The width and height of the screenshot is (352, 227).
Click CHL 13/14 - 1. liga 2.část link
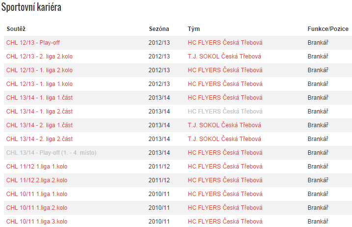(39, 112)
